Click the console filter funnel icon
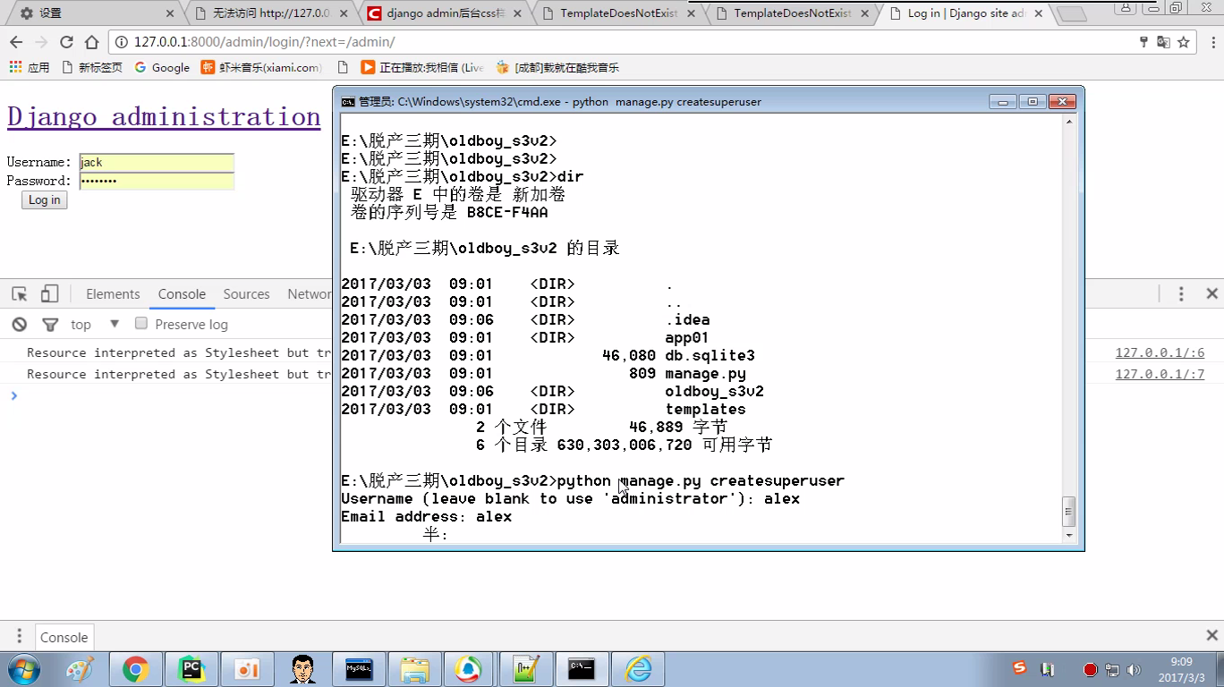 50,324
